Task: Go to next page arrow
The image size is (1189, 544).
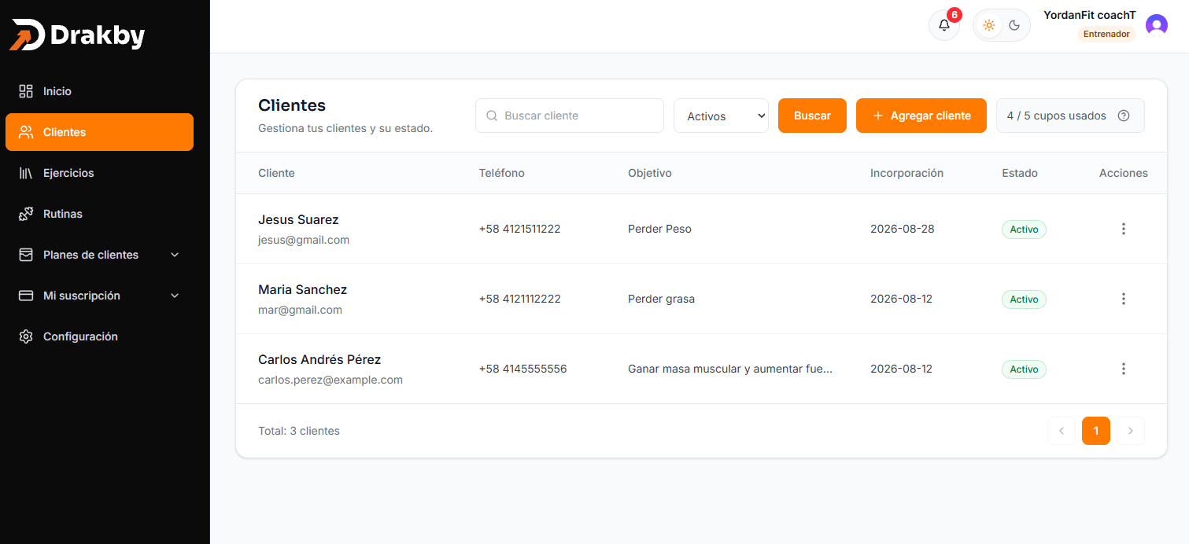Action: (x=1131, y=431)
